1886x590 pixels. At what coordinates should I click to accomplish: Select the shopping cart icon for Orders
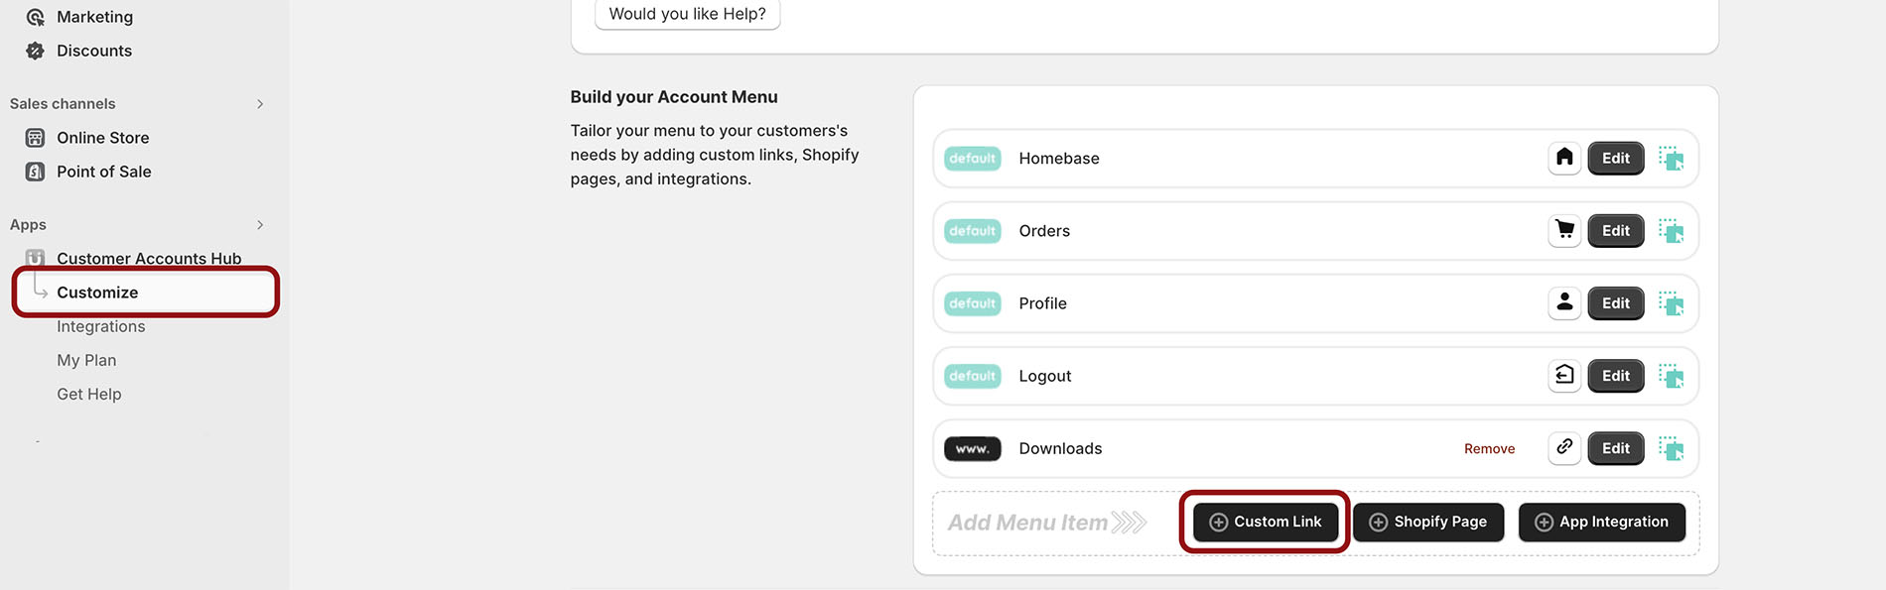1564,230
